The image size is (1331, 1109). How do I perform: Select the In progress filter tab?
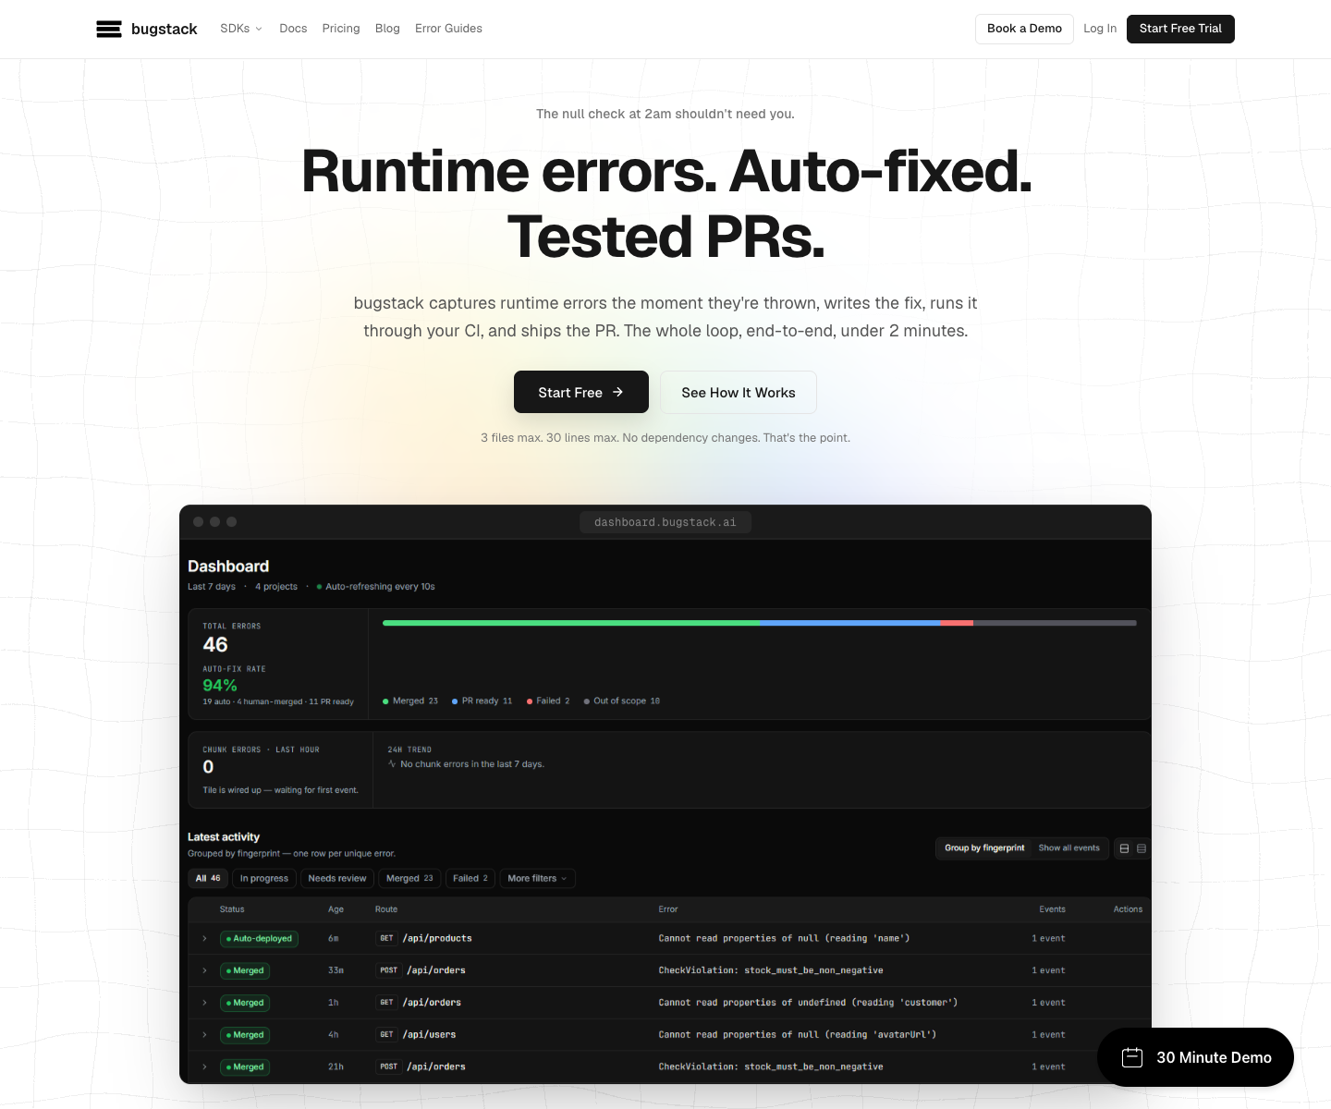point(264,879)
